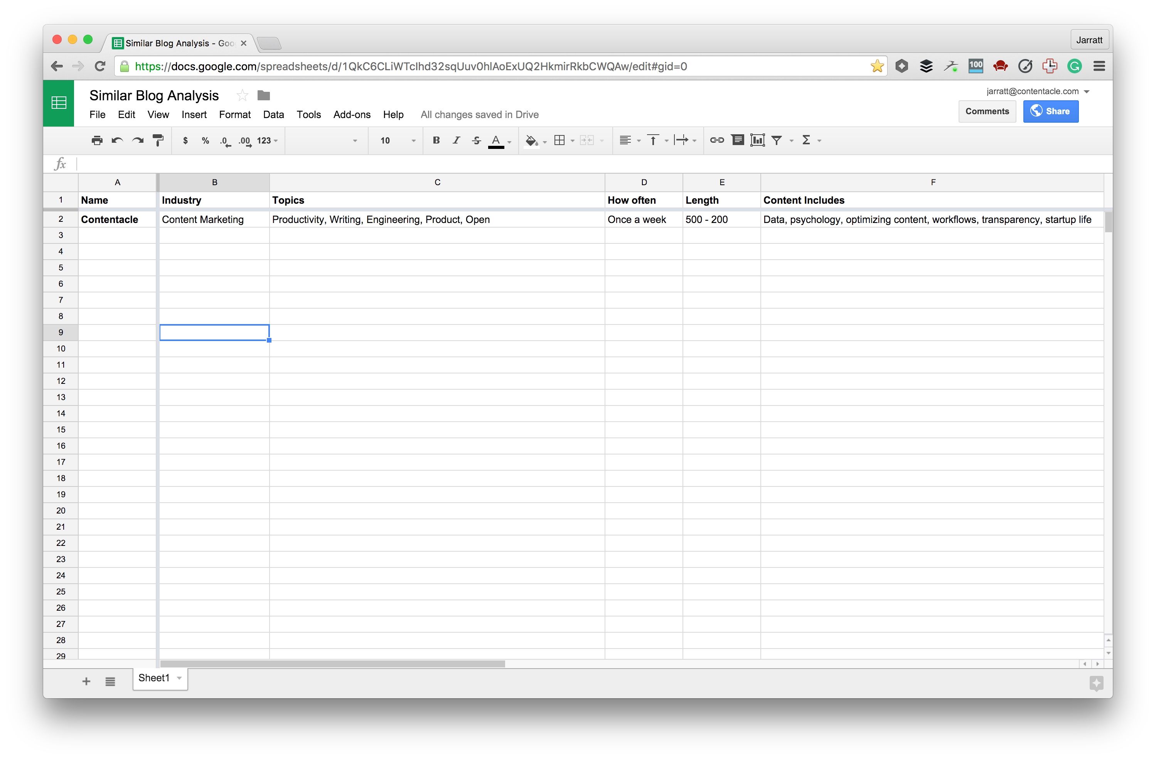
Task: Open the account email dropdown
Action: pyautogui.click(x=1038, y=91)
